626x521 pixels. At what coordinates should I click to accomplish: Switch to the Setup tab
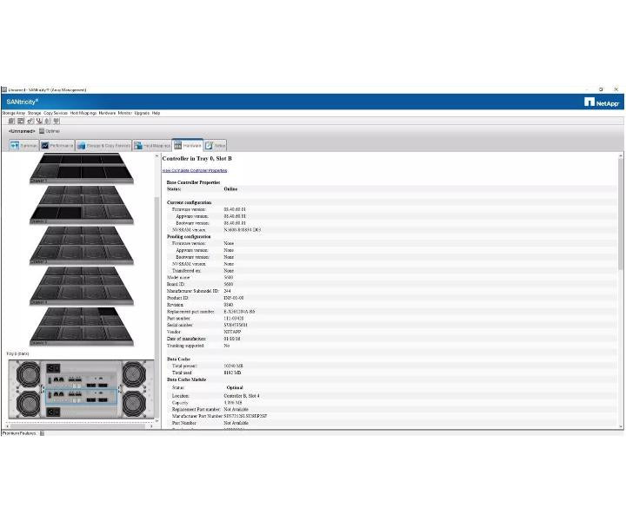(216, 146)
